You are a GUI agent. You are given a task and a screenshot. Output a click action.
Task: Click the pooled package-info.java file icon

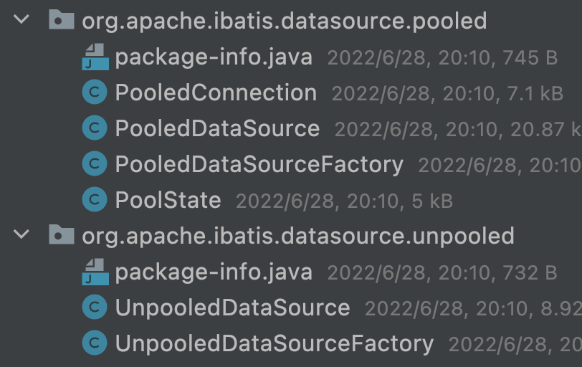click(95, 57)
